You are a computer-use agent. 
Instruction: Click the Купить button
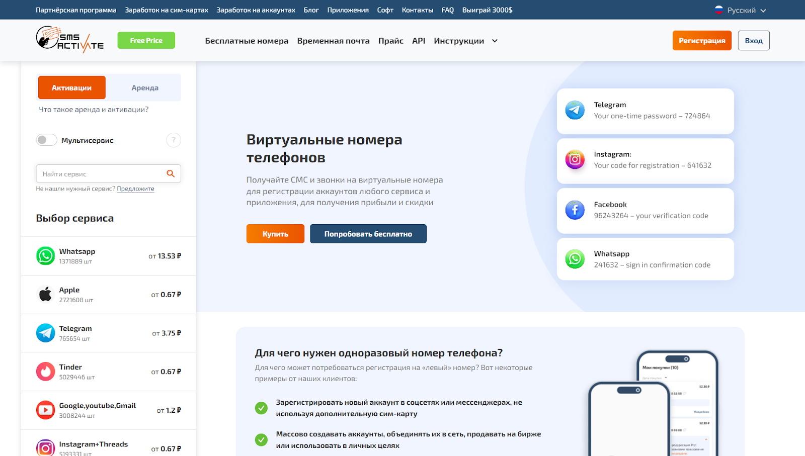(275, 234)
